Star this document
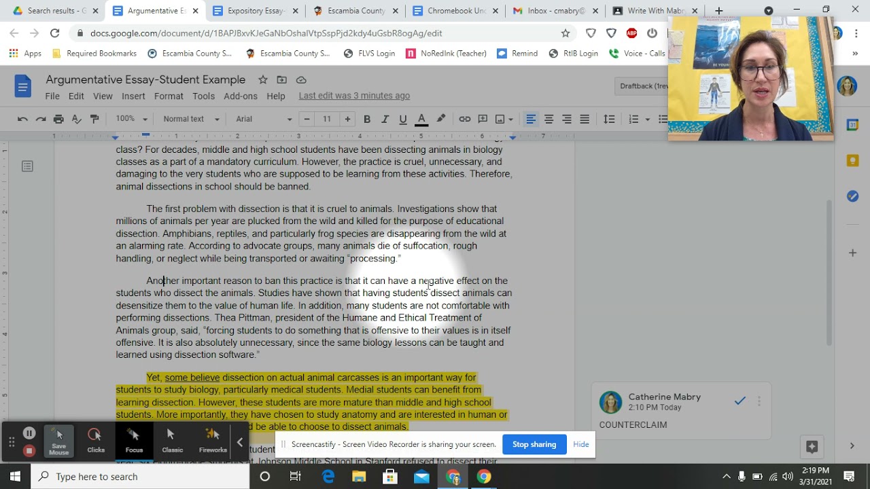Screen dimensions: 870x489 [263, 80]
